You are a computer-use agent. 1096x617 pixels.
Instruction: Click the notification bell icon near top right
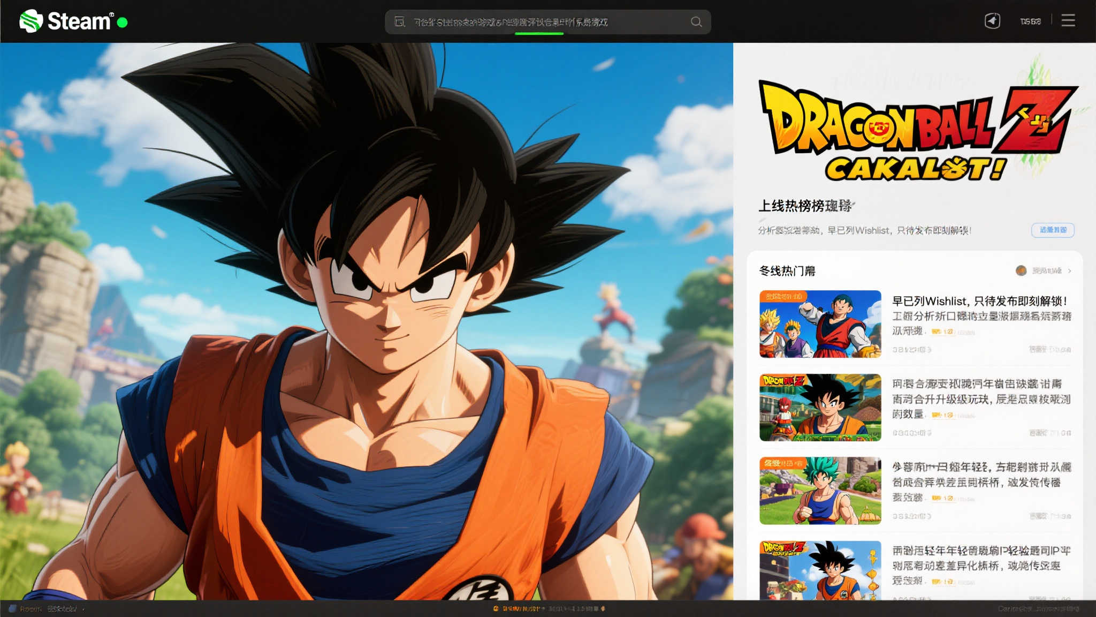992,21
